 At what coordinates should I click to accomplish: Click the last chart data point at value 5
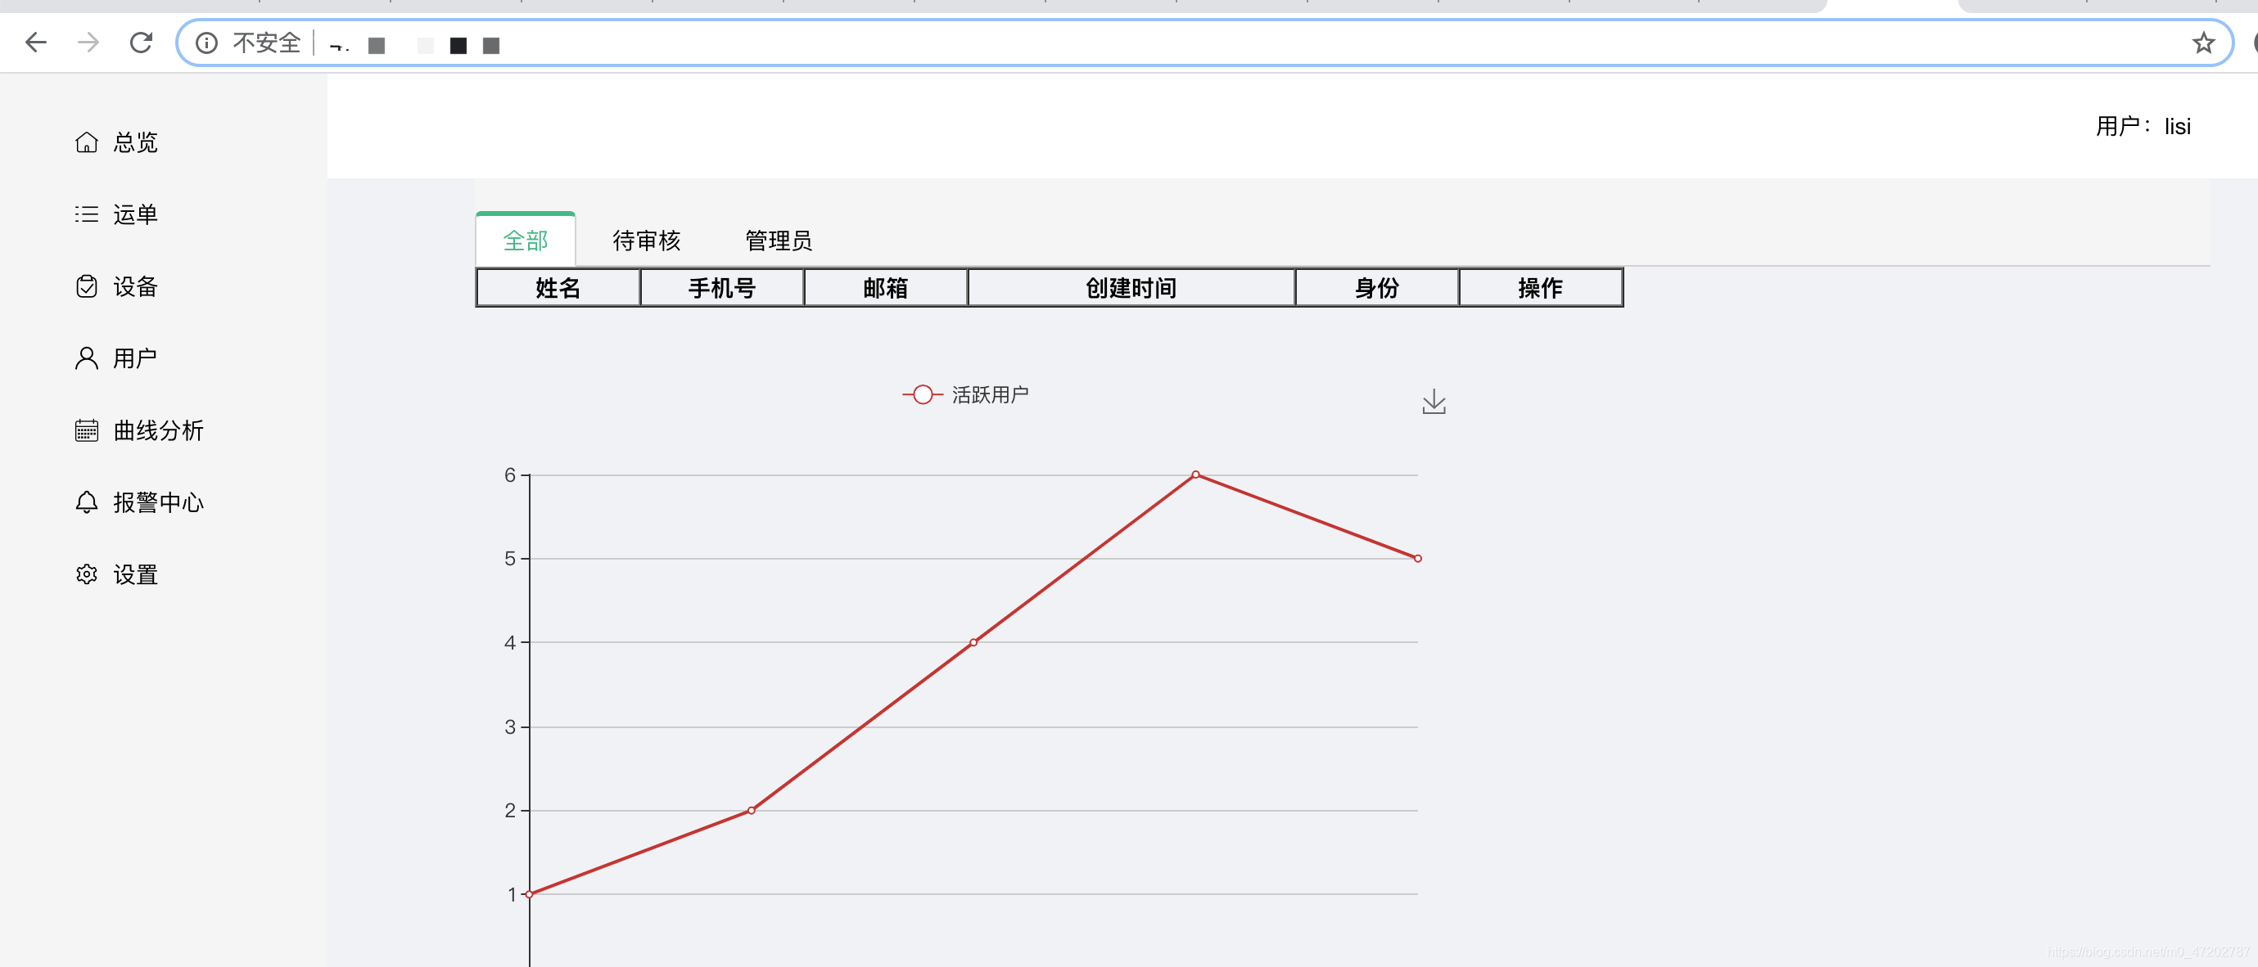tap(1417, 559)
